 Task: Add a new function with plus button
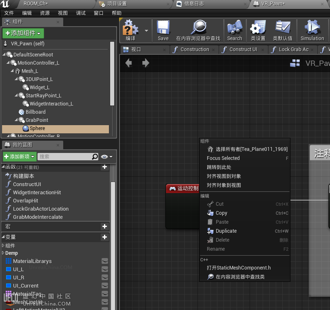coord(104,167)
